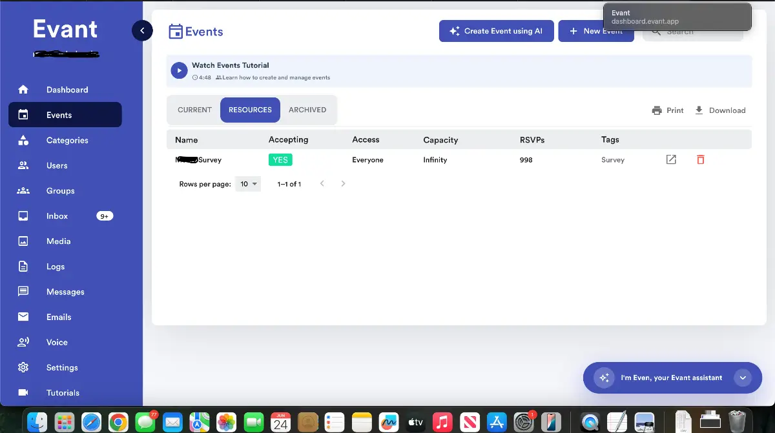Open the Trash in the dock
The width and height of the screenshot is (775, 433).
[737, 421]
